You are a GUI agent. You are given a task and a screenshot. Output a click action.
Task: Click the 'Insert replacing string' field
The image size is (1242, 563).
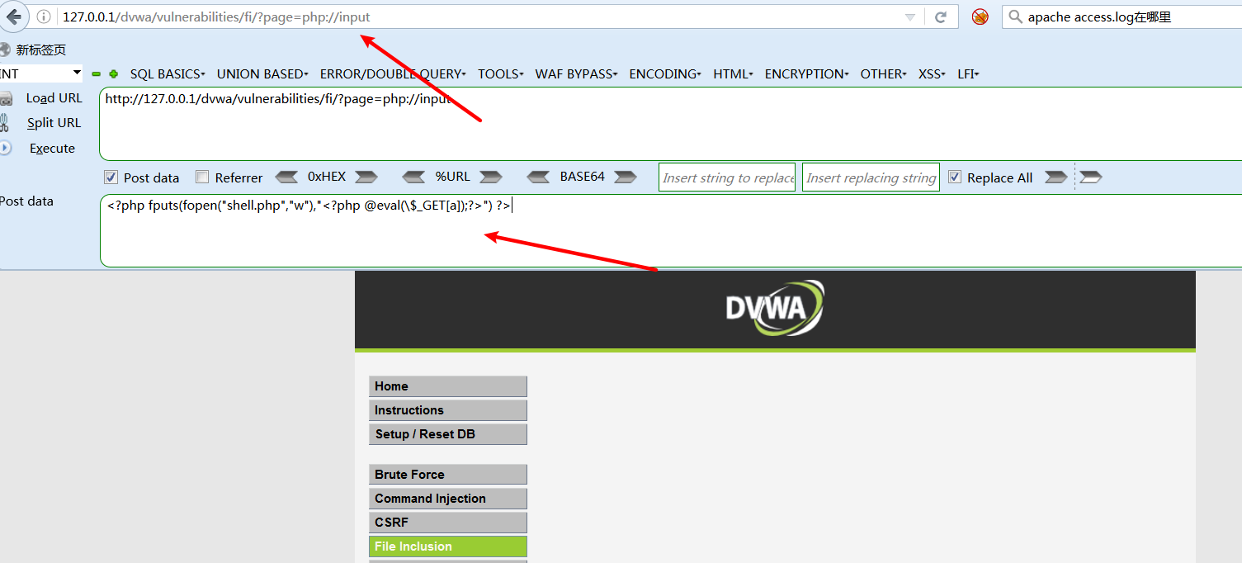pyautogui.click(x=871, y=177)
